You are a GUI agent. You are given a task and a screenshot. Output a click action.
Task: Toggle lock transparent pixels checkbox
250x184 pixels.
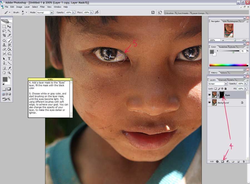pos(215,89)
